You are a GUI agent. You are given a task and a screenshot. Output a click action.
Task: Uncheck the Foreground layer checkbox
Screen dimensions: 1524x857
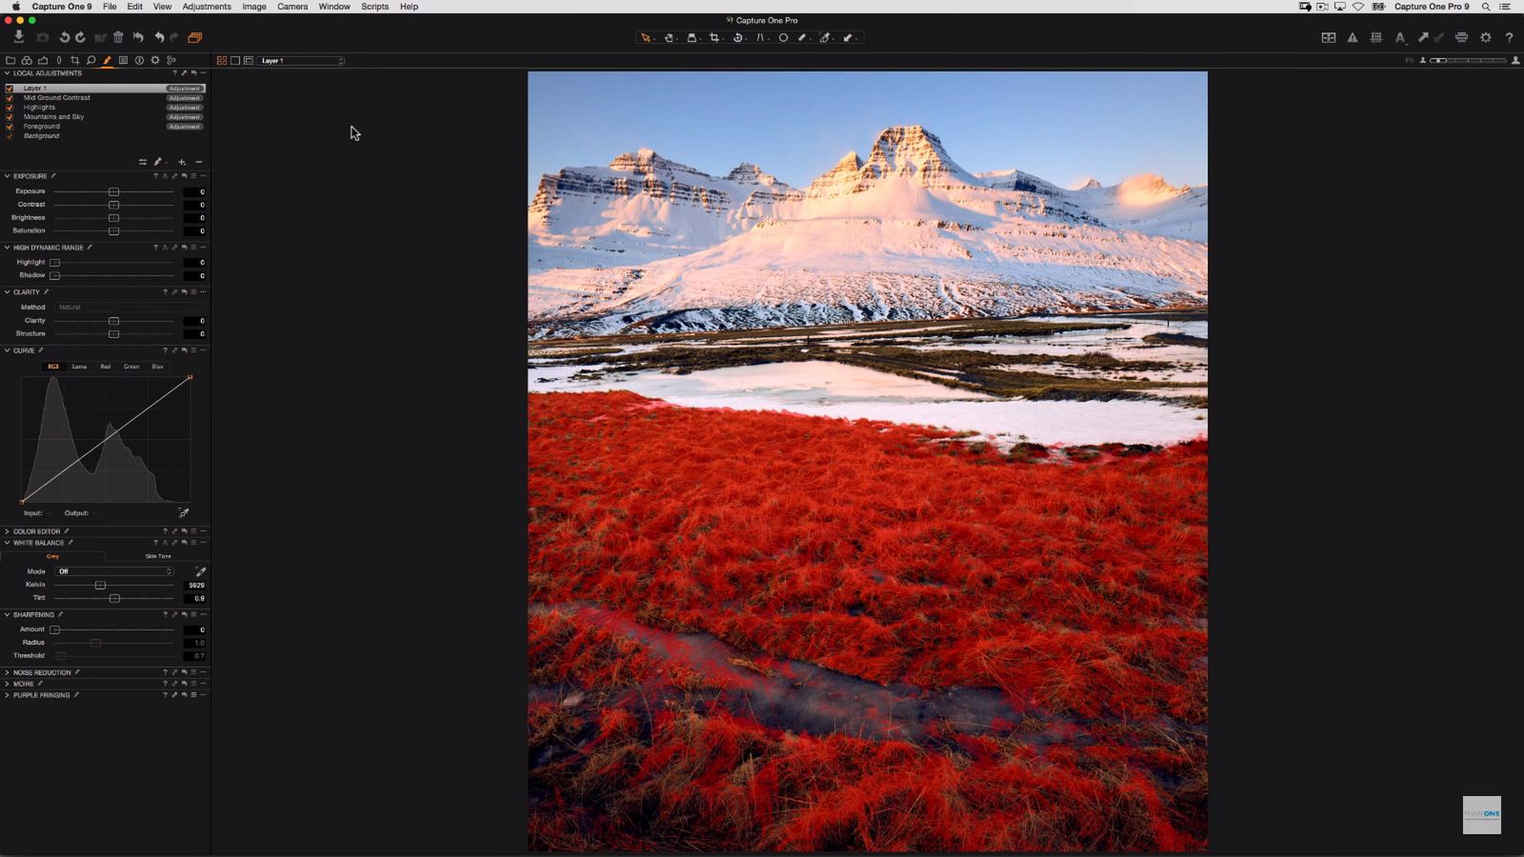[x=10, y=127]
